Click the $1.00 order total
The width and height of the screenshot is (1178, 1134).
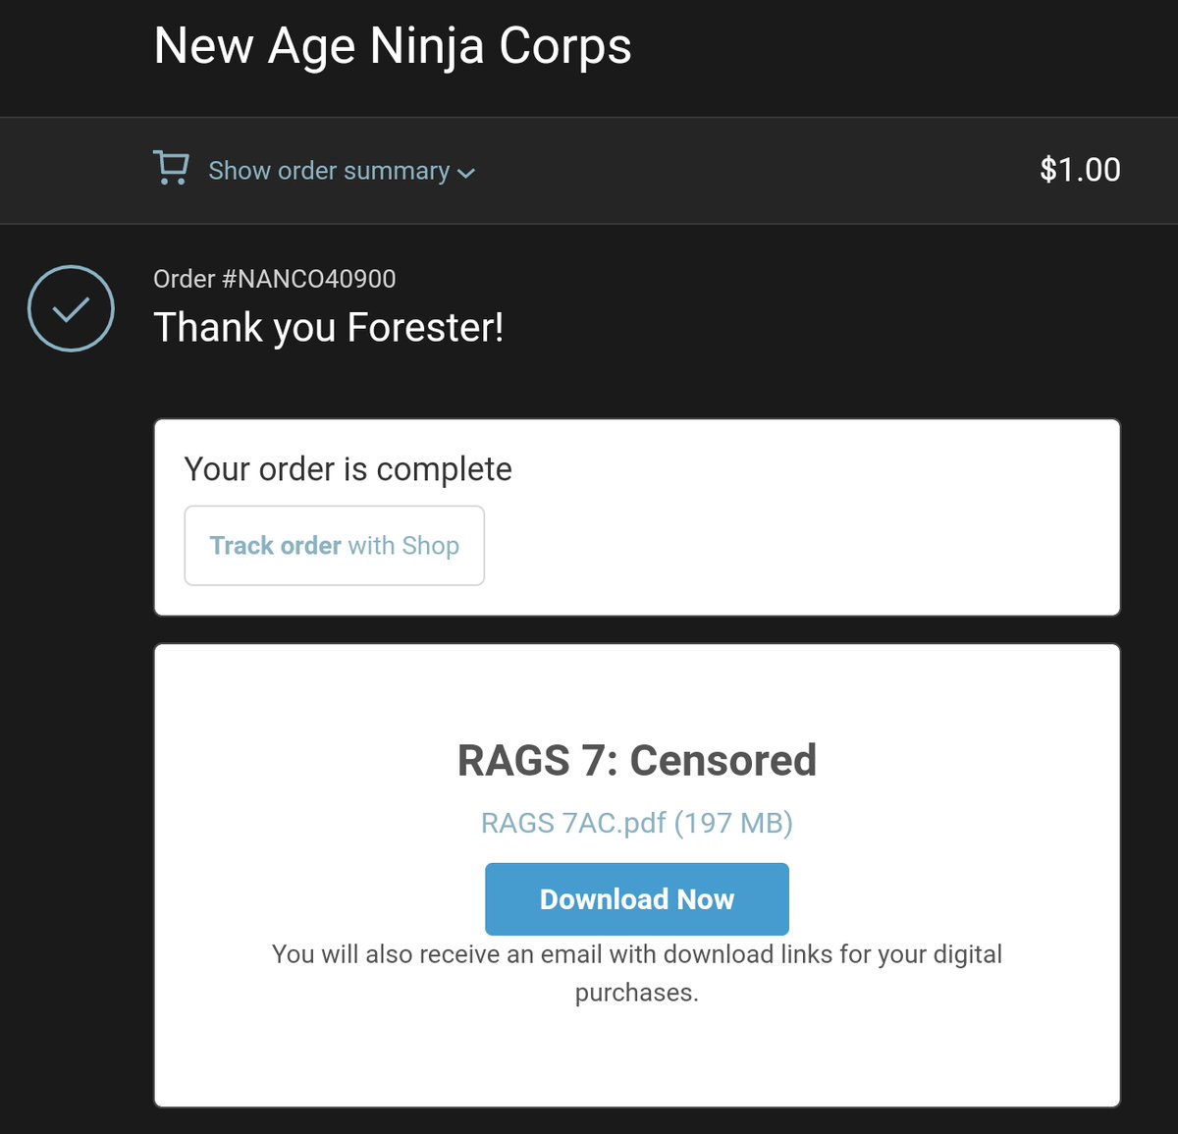pos(1080,170)
